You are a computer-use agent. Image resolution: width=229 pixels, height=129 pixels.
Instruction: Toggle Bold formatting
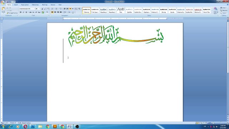tap(21, 12)
